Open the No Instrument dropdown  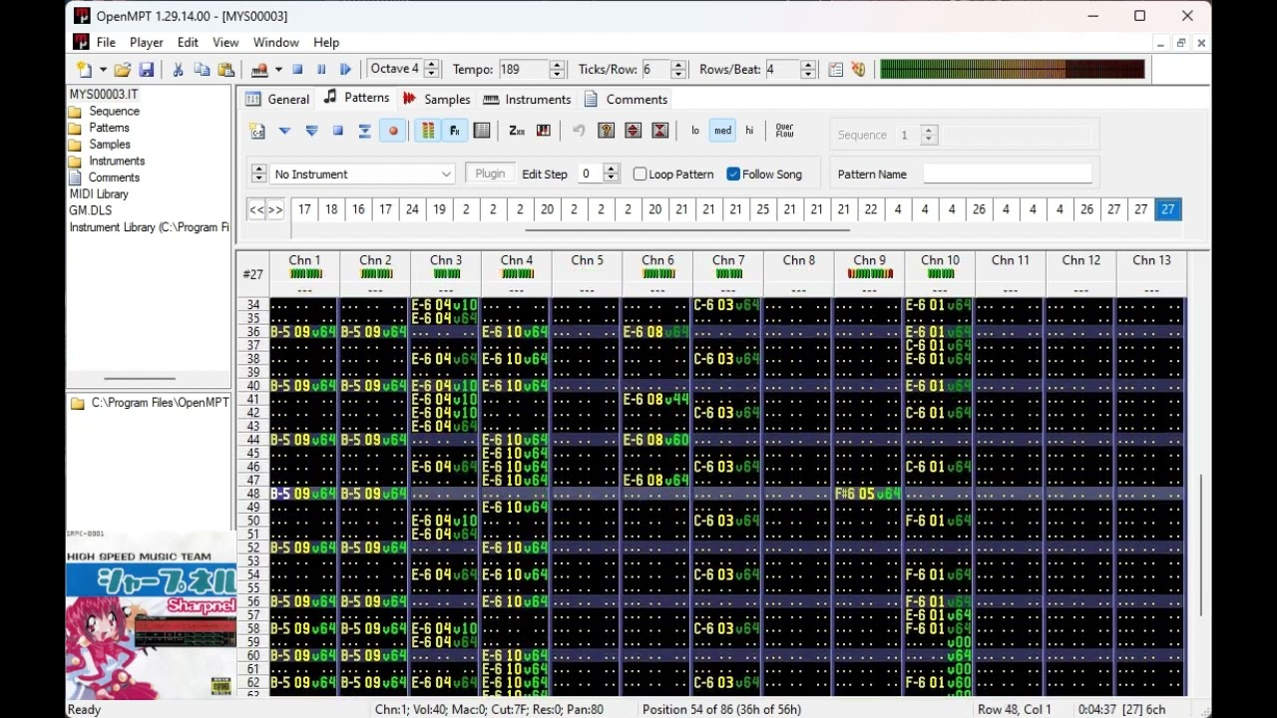click(362, 174)
